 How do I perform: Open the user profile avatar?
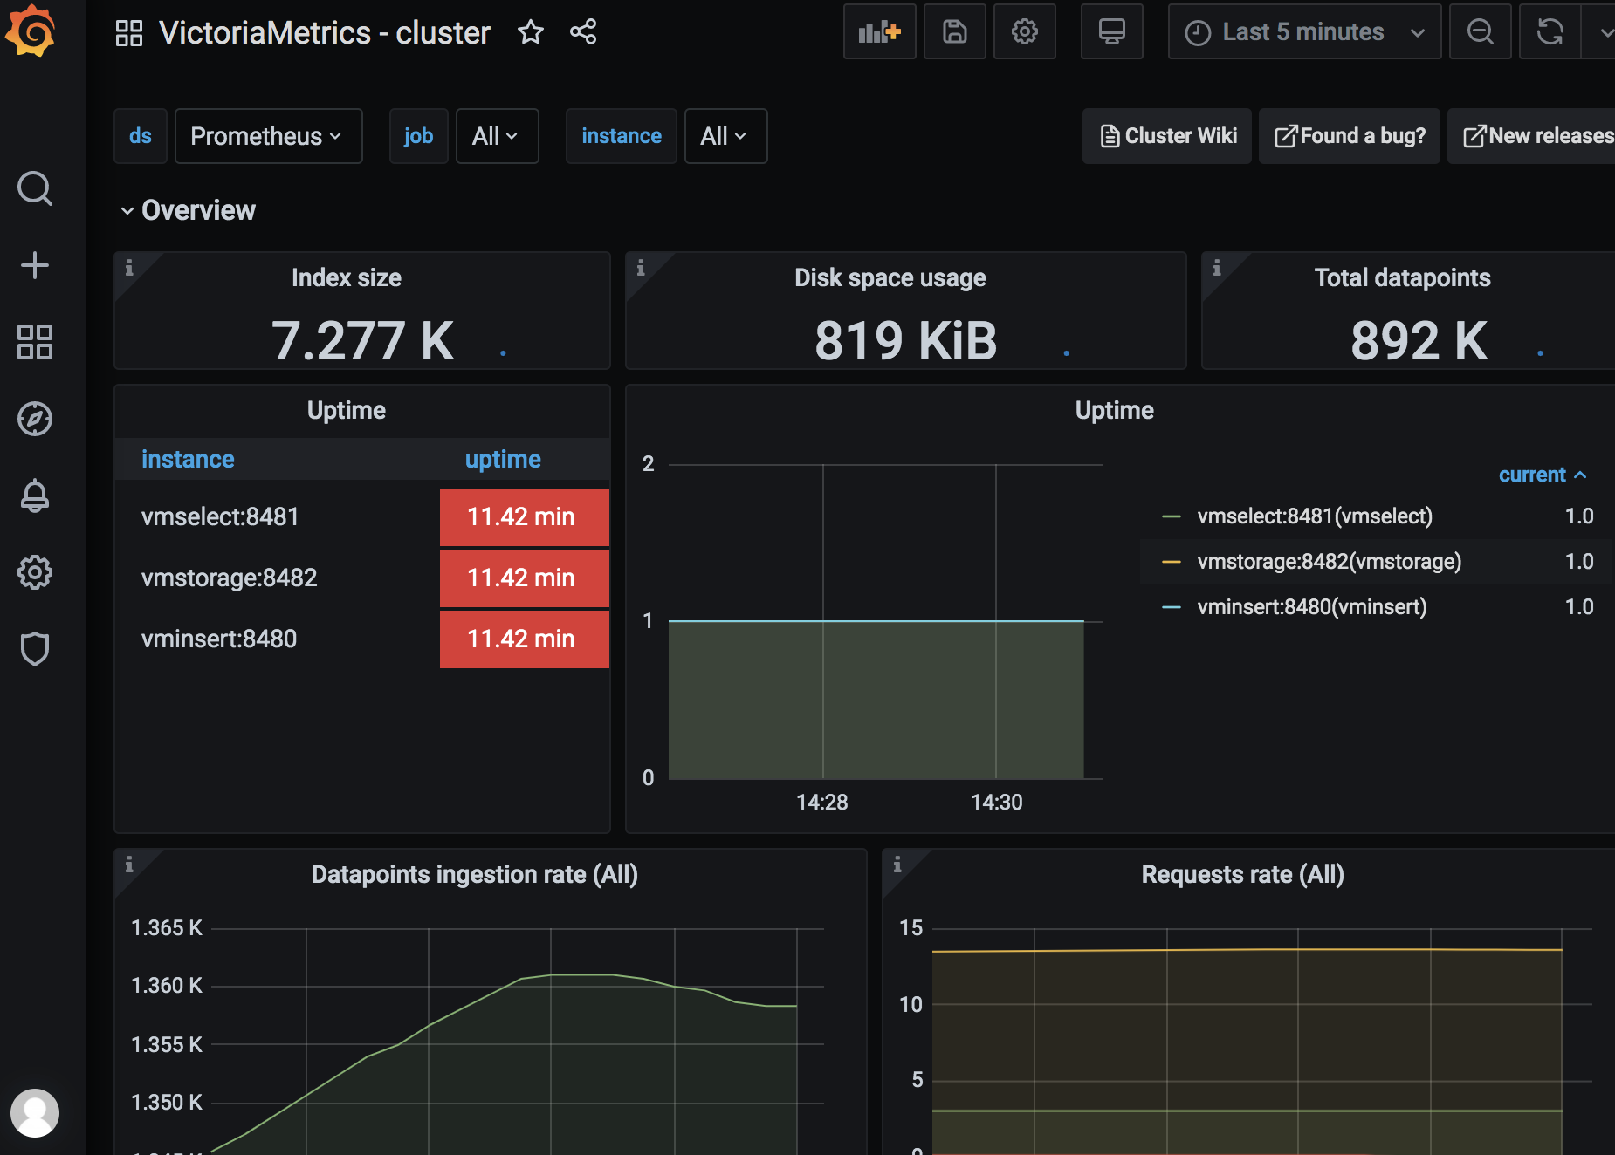(35, 1112)
